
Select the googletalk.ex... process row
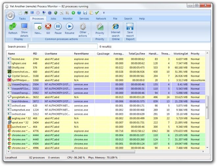click(x=106, y=97)
